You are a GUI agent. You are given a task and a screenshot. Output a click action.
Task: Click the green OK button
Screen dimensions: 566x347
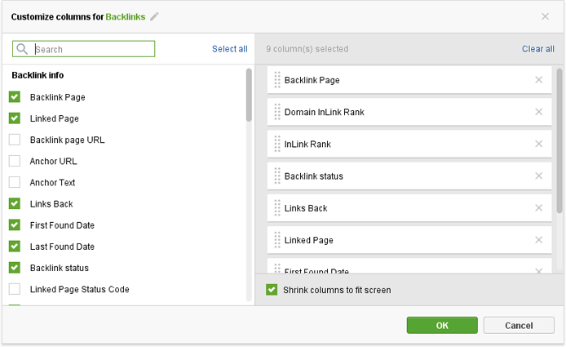pyautogui.click(x=442, y=325)
